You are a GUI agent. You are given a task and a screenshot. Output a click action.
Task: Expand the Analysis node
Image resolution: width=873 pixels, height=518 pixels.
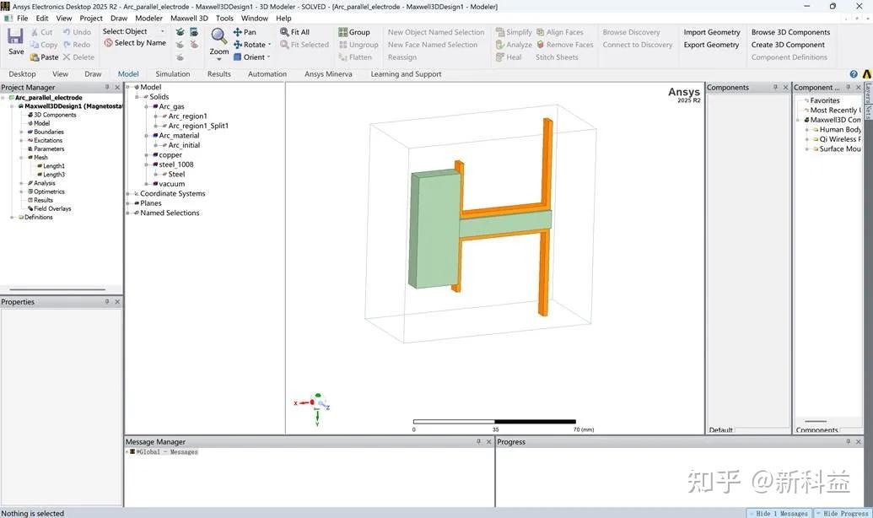(x=22, y=183)
